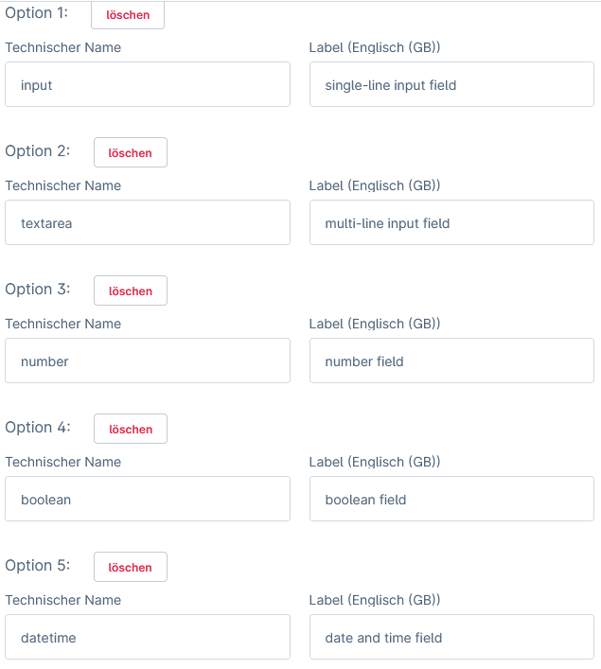
Task: Select the "textarea" technical name field
Action: pos(148,223)
